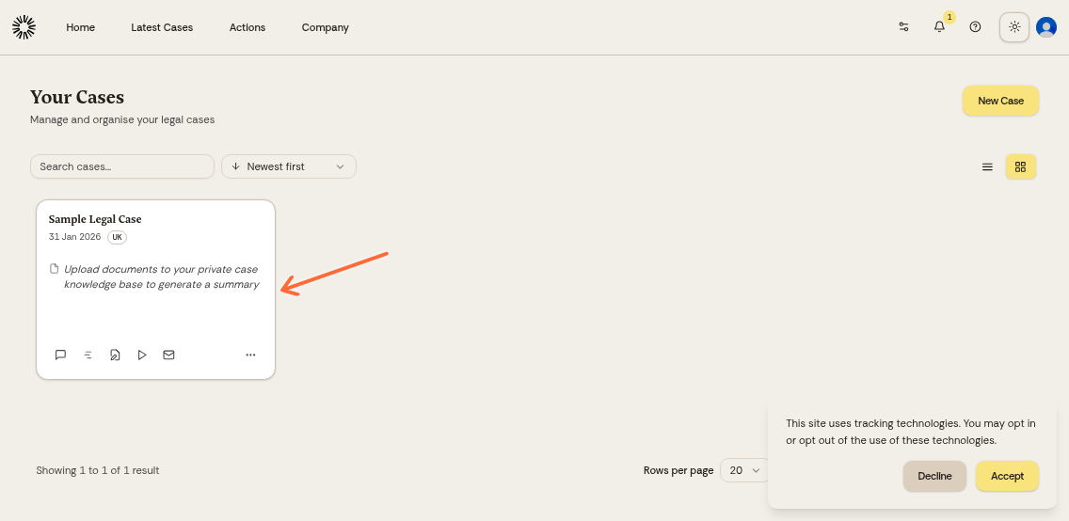Go to Latest Cases in navigation
The height and width of the screenshot is (521, 1069).
(162, 27)
